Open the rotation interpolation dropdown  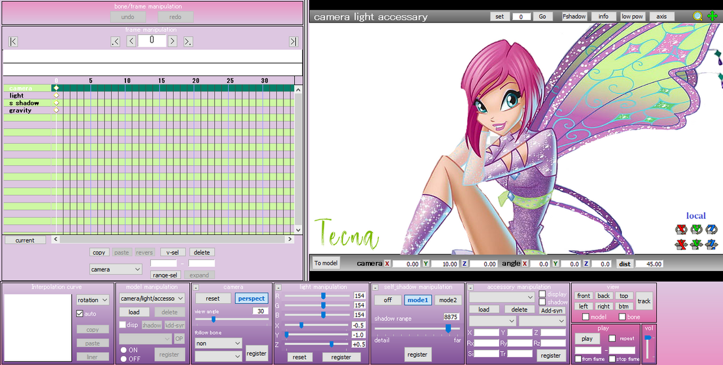point(93,300)
